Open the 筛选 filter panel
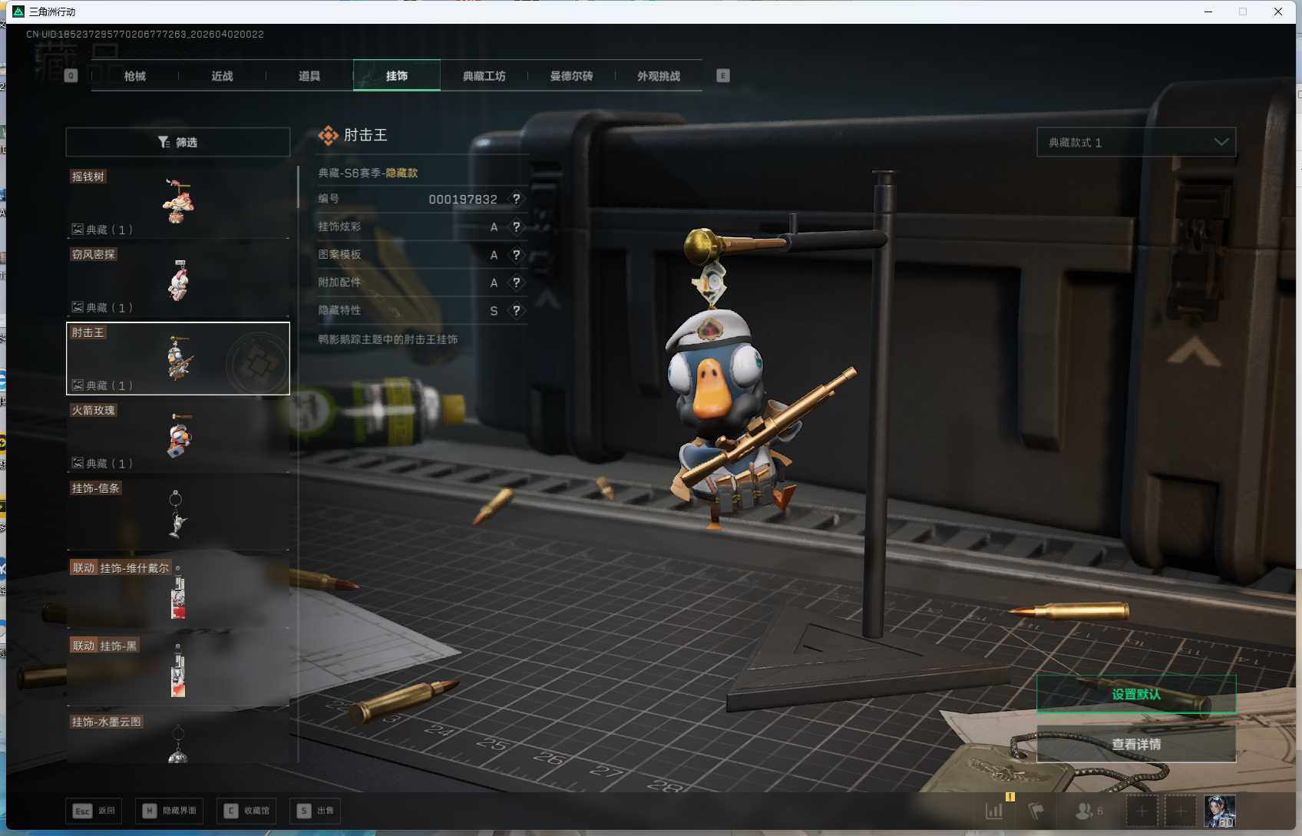The height and width of the screenshot is (836, 1302). coord(178,142)
